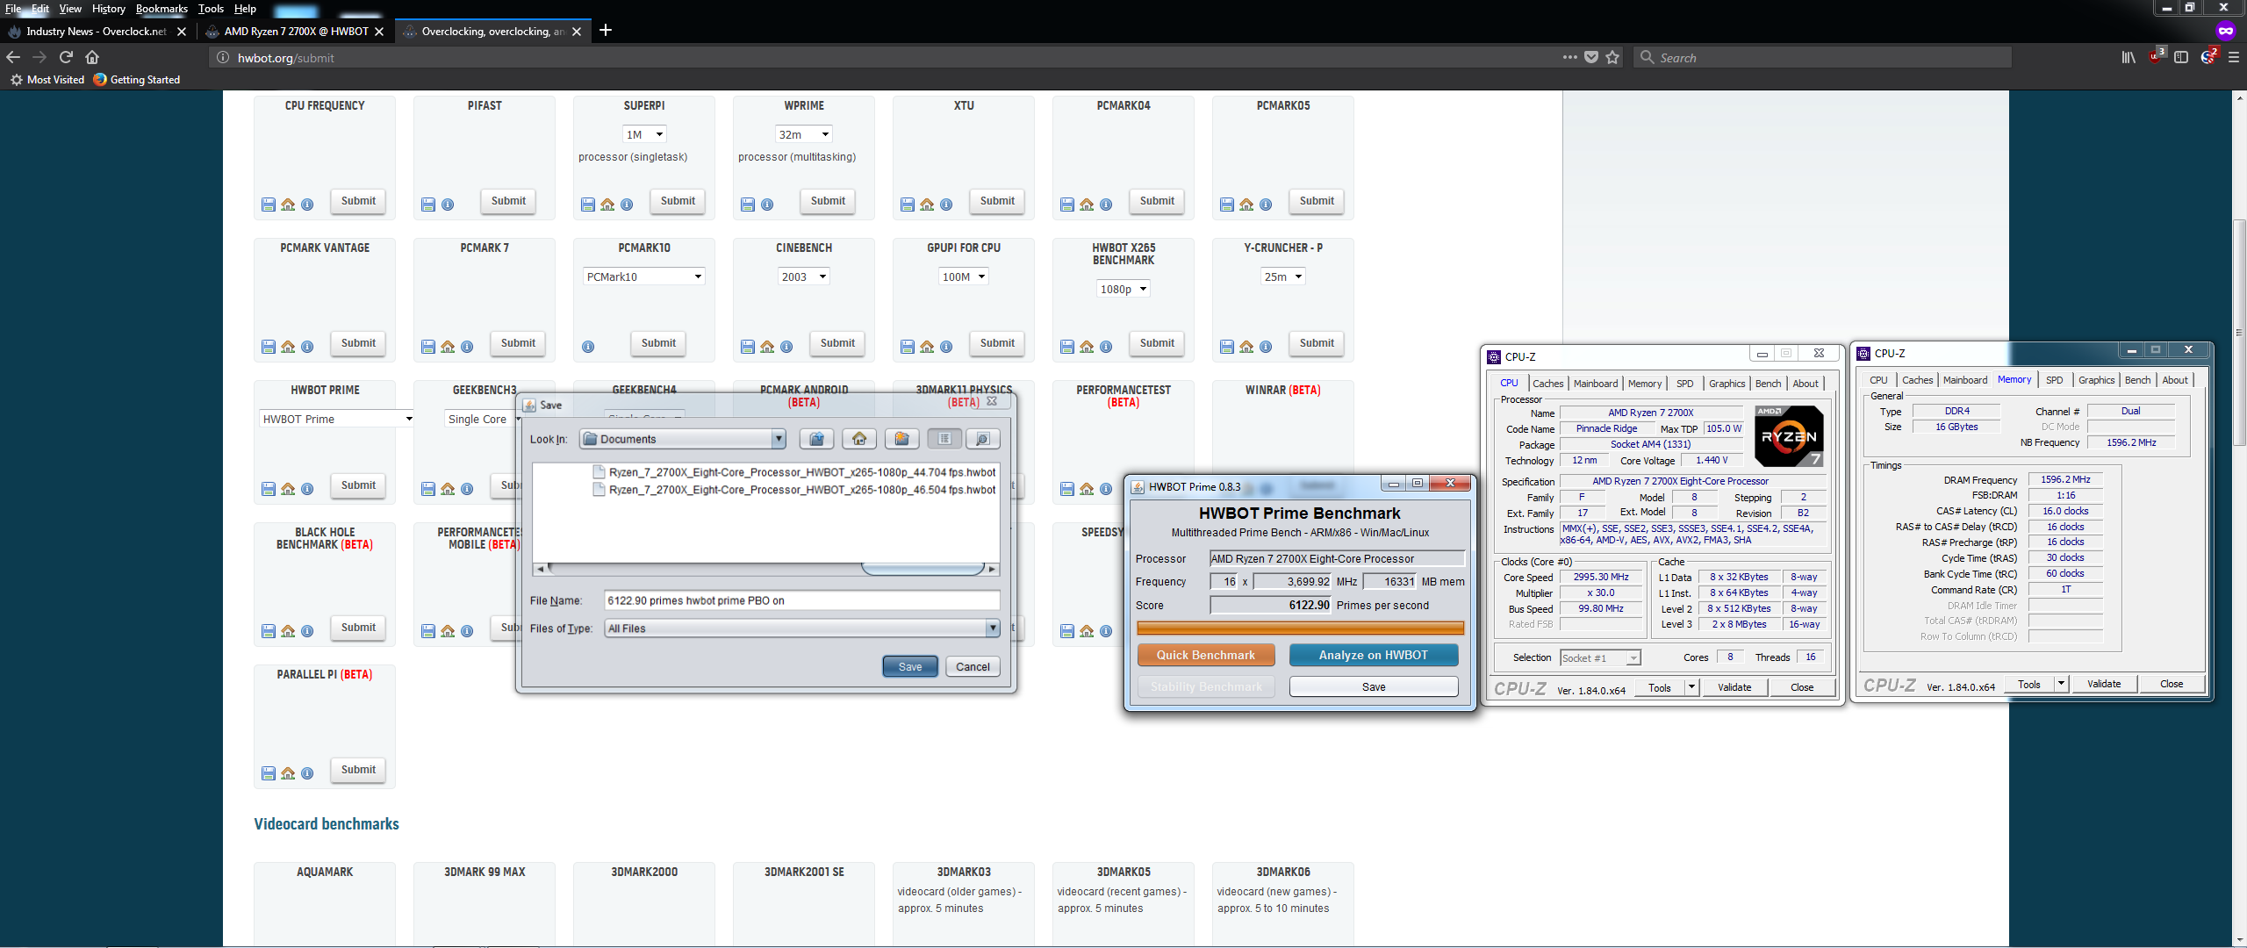Click HWBOT x265 card disk icon
The image size is (2247, 948).
1067,347
